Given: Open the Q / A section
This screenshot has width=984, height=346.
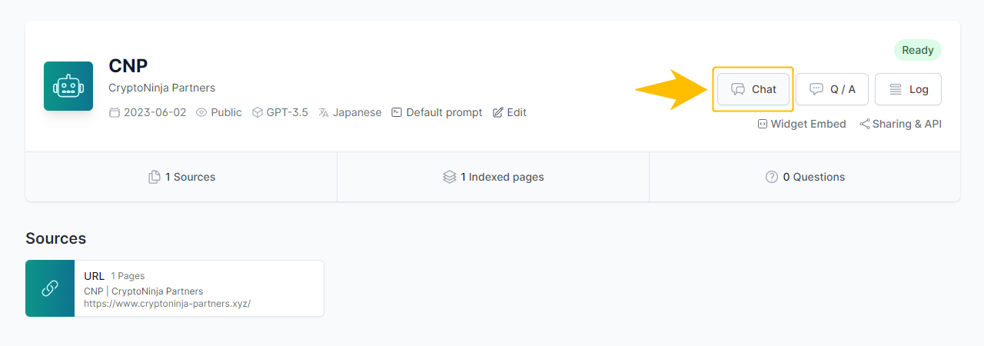Looking at the screenshot, I should [833, 89].
